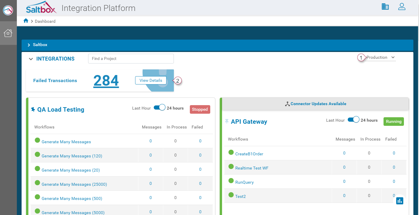Click the Stopped status badge

[200, 109]
